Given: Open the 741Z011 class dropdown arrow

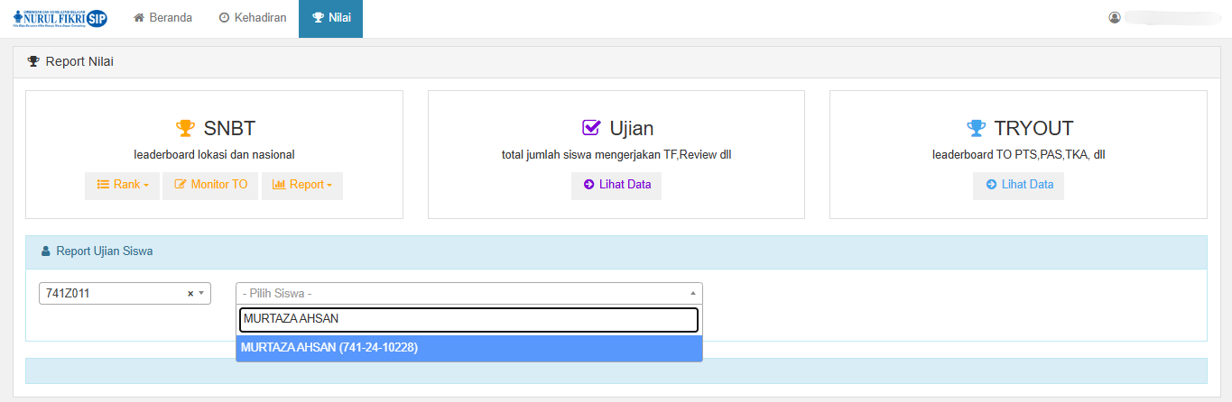Looking at the screenshot, I should [x=201, y=294].
